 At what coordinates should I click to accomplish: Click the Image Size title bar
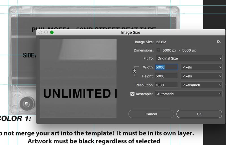coord(131,32)
